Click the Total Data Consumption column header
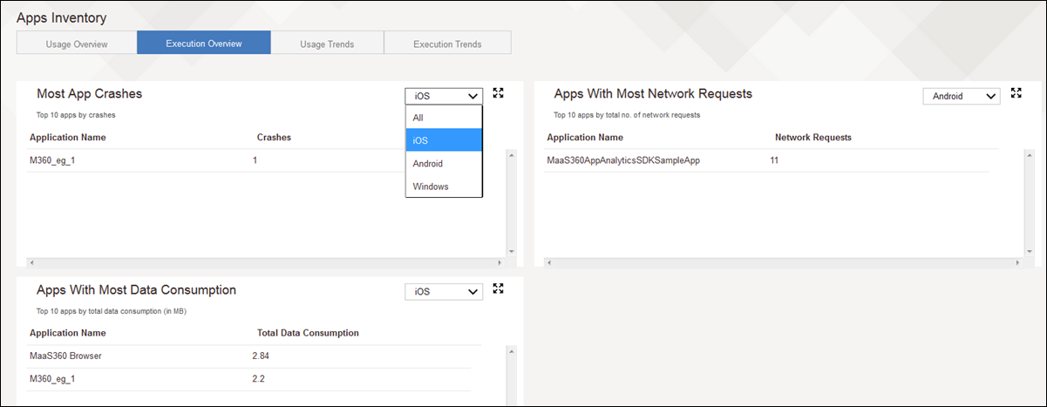The height and width of the screenshot is (407, 1047). click(x=308, y=333)
